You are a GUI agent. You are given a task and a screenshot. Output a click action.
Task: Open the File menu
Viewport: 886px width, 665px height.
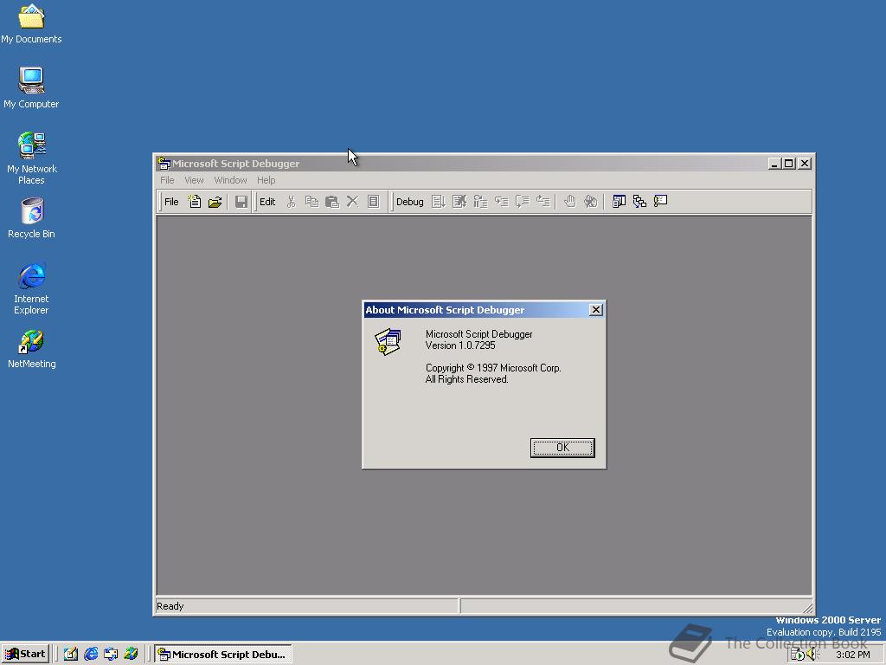click(167, 180)
